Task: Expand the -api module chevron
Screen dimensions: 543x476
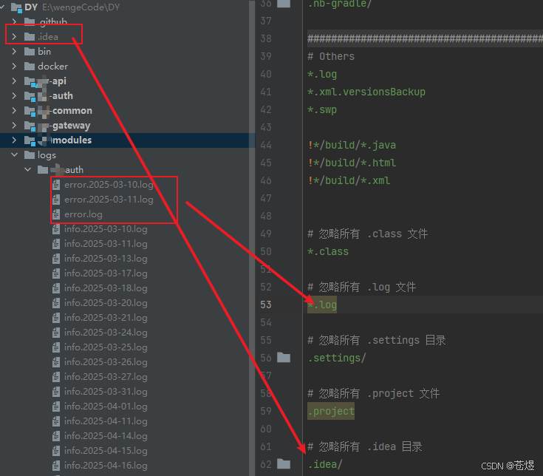Action: click(x=14, y=81)
